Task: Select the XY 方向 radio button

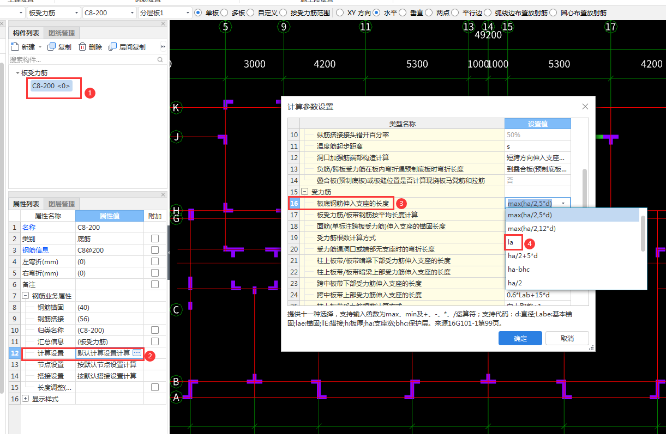Action: click(x=339, y=13)
